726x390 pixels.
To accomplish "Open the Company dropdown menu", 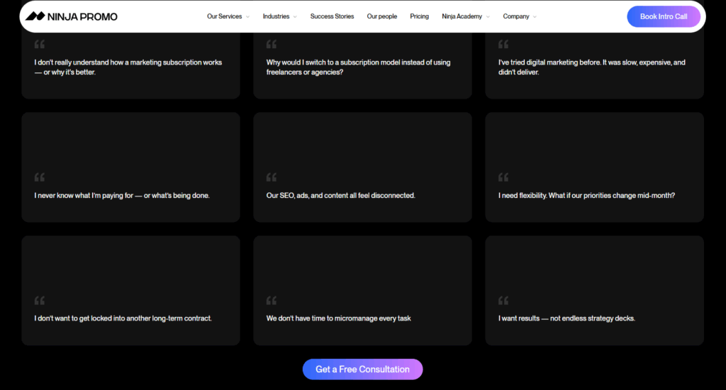I will pyautogui.click(x=520, y=16).
